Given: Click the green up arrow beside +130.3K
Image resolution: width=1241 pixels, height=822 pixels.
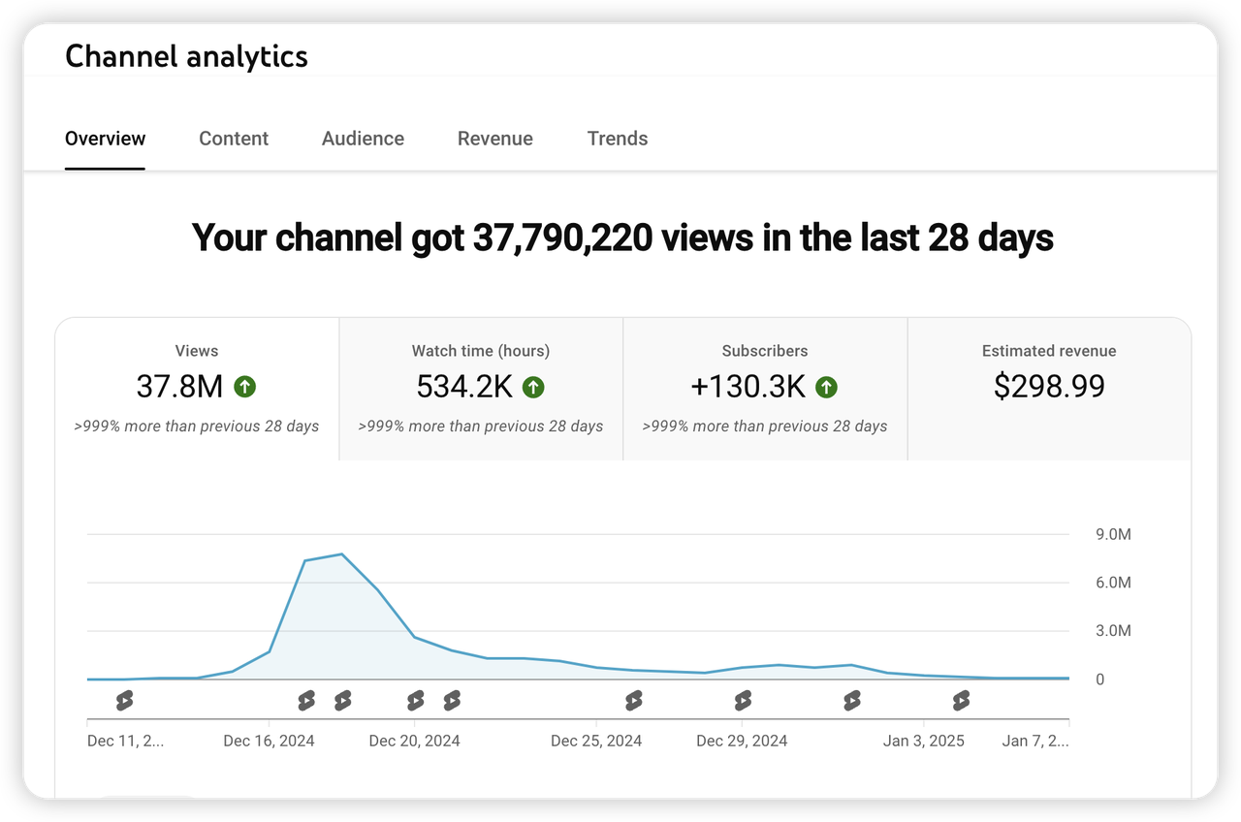Looking at the screenshot, I should [826, 388].
